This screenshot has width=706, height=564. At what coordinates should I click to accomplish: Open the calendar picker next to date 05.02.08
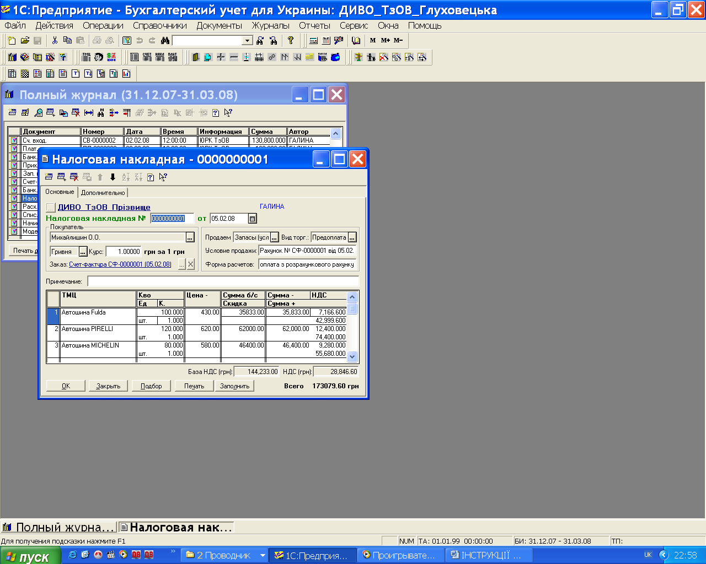coord(253,219)
